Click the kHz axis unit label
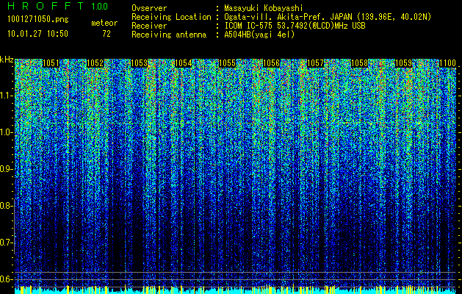The image size is (462, 294). [x=7, y=60]
